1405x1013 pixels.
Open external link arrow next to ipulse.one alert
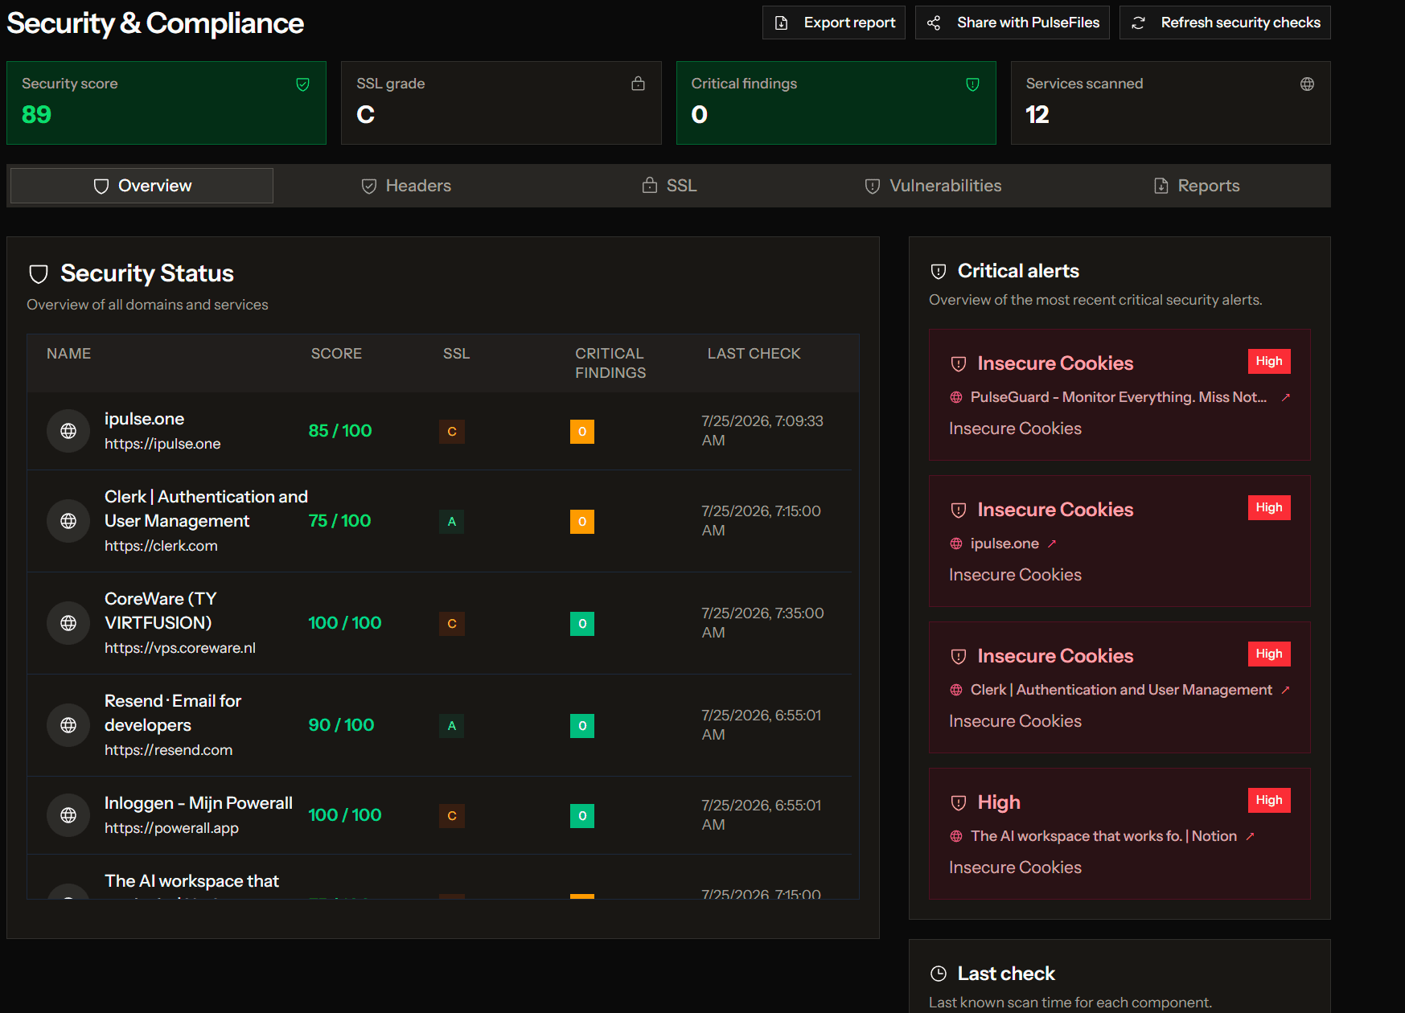pyautogui.click(x=1052, y=543)
